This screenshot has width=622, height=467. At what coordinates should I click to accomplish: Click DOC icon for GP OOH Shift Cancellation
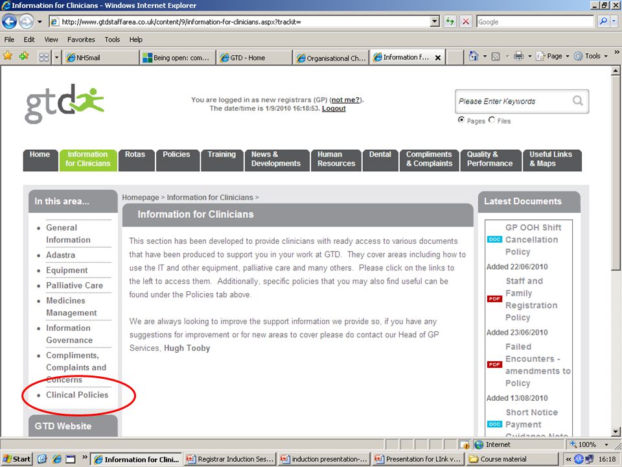pyautogui.click(x=494, y=239)
